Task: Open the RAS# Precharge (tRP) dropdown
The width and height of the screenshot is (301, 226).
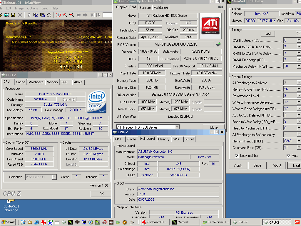Action: coord(299,60)
